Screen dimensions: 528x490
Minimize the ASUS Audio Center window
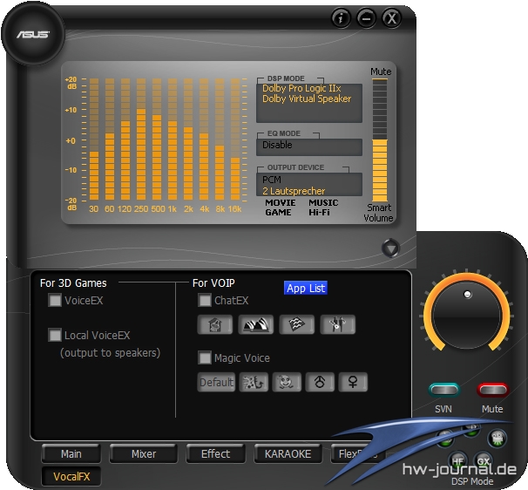pos(366,17)
